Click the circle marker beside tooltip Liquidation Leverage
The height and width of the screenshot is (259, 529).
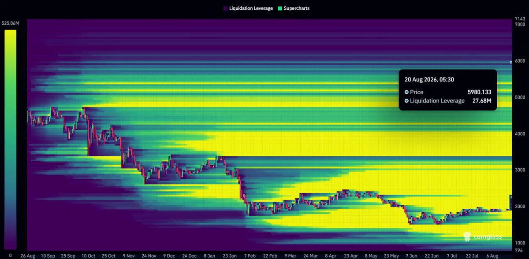[x=406, y=101]
